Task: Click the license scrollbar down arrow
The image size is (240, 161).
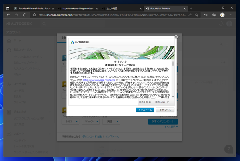Action: click(x=173, y=97)
